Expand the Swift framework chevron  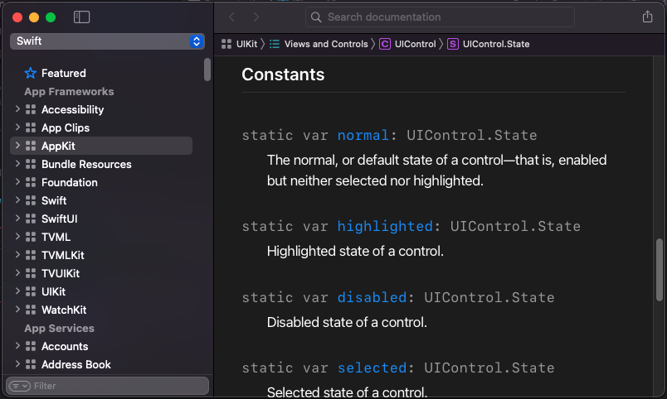(17, 200)
